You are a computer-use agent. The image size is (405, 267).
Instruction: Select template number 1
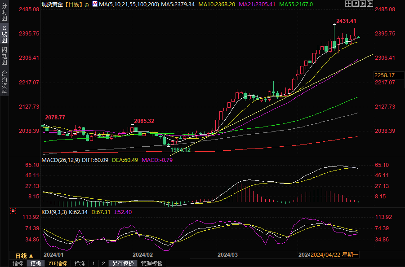click(93, 263)
